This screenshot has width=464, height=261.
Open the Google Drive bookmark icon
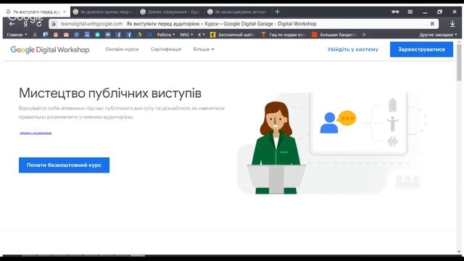click(x=139, y=35)
